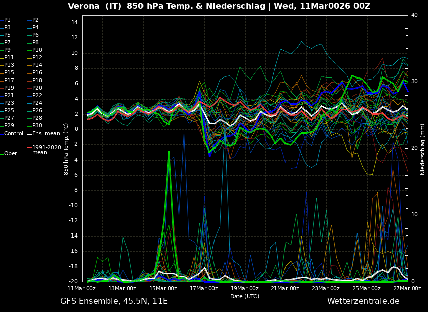
Task: Click the 15Mar 00z date tick label
Action: pos(163,288)
